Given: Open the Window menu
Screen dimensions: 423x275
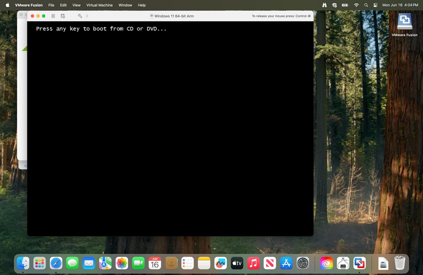Looking at the screenshot, I should (125, 5).
